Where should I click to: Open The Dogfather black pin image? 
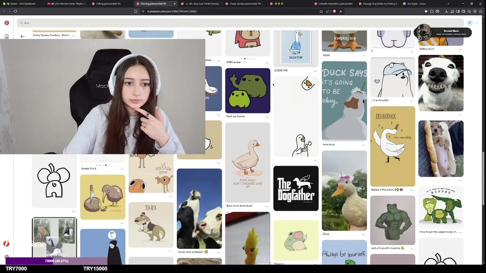click(296, 188)
